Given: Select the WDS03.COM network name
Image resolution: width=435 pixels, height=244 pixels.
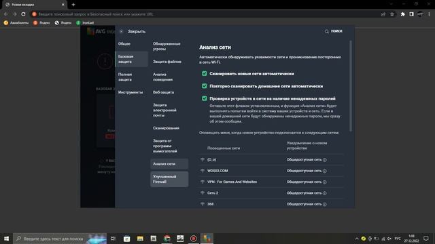Looking at the screenshot, I should (x=217, y=171).
